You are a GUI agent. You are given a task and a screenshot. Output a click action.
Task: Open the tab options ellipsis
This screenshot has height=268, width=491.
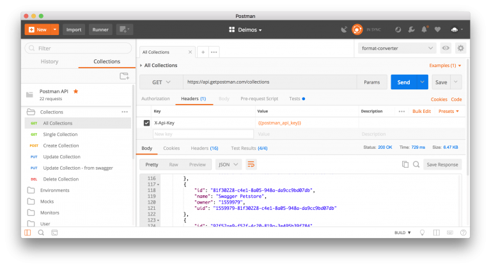click(x=214, y=52)
